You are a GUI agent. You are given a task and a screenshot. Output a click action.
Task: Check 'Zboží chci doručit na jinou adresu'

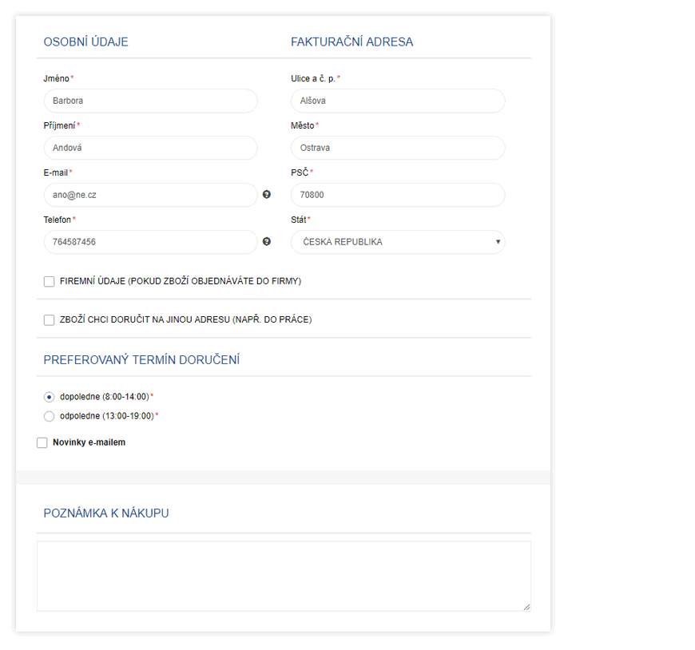(x=50, y=319)
